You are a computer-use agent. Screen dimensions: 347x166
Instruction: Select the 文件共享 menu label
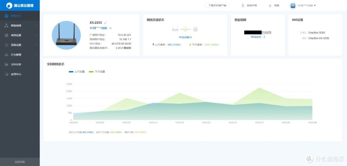tap(16, 64)
